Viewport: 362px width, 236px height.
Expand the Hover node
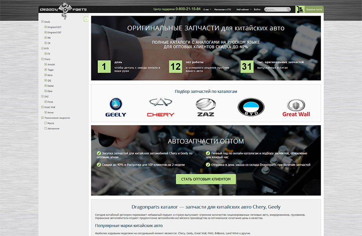point(46,112)
